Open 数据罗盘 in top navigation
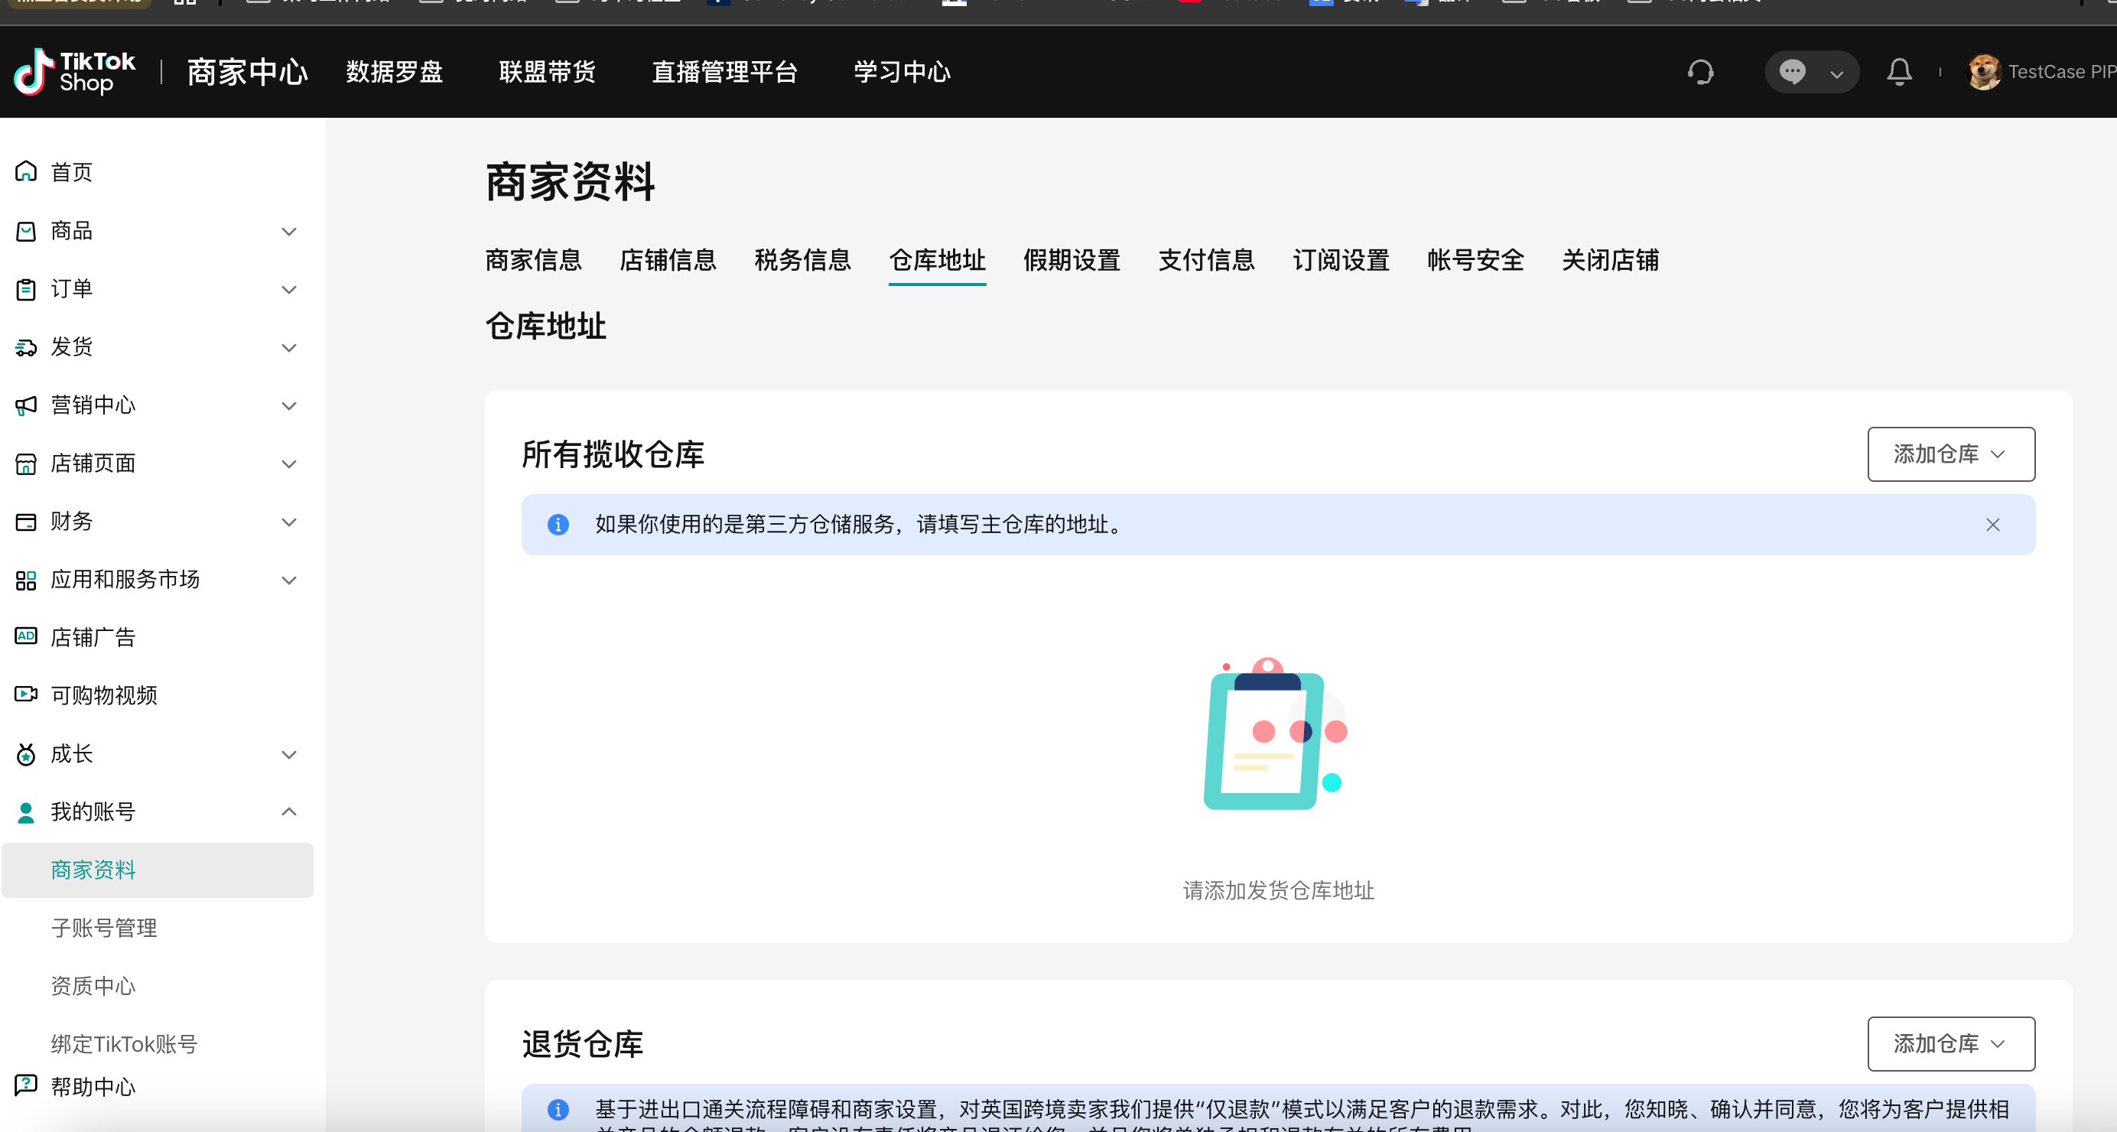This screenshot has width=2117, height=1132. click(395, 73)
